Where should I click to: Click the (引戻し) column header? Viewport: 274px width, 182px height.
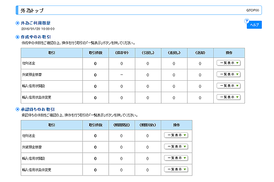(148, 53)
